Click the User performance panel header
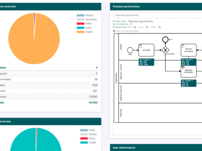This screenshot has width=202, height=151. tap(156, 148)
